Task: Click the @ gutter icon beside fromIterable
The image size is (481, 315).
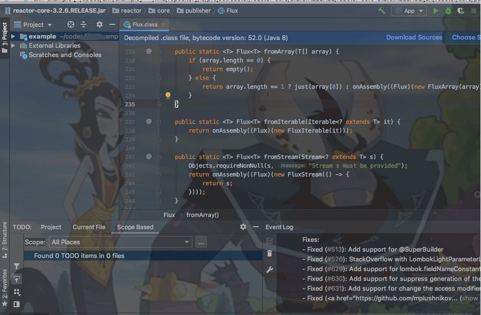Action: [x=149, y=121]
